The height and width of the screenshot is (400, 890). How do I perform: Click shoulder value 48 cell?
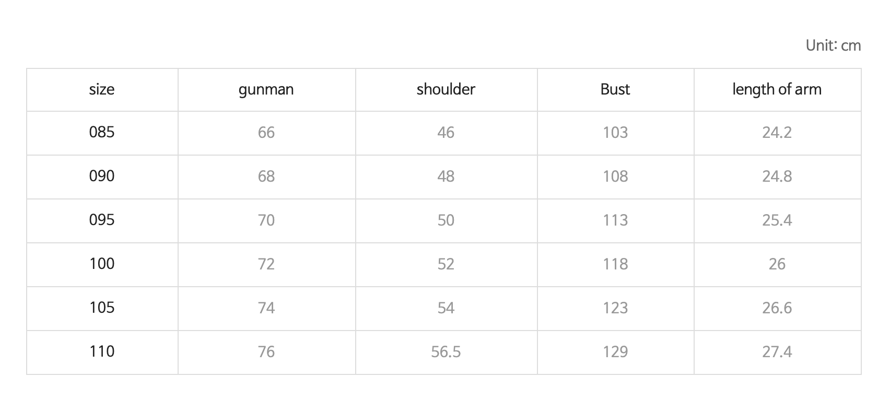tap(446, 176)
